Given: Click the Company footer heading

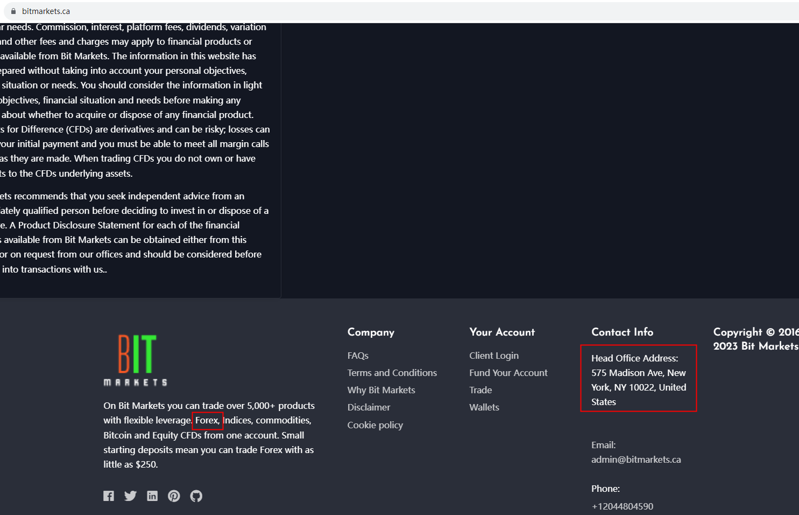Looking at the screenshot, I should coord(371,332).
